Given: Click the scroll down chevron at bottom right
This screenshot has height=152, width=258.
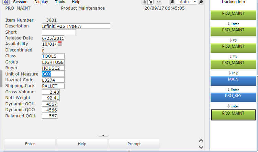Looking at the screenshot, I should click(x=201, y=147).
